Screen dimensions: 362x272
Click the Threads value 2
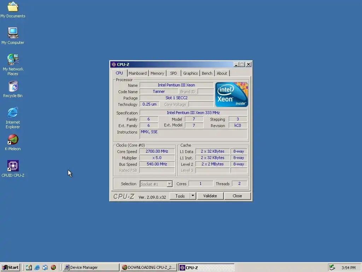(239, 184)
